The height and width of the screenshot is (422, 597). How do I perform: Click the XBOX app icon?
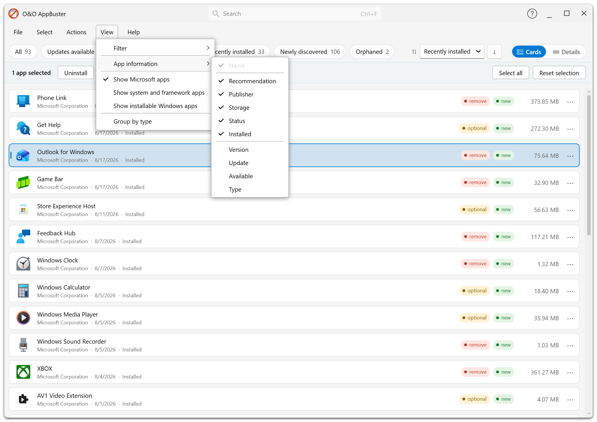pos(23,372)
